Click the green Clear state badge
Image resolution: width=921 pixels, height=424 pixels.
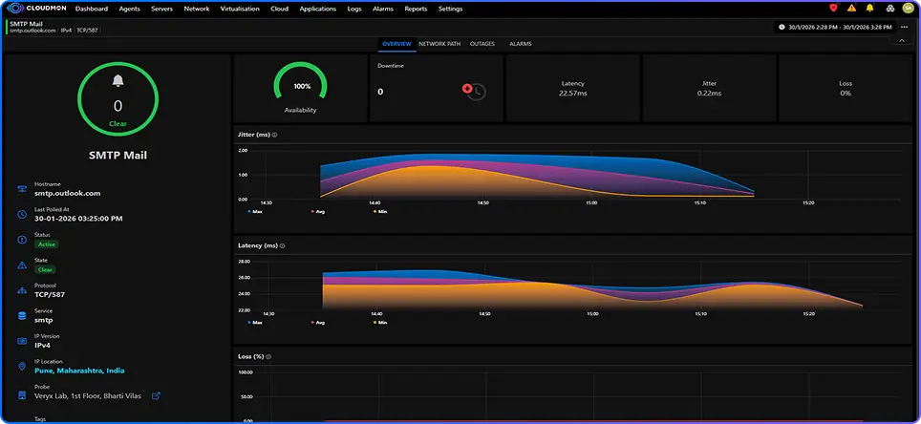pos(45,270)
